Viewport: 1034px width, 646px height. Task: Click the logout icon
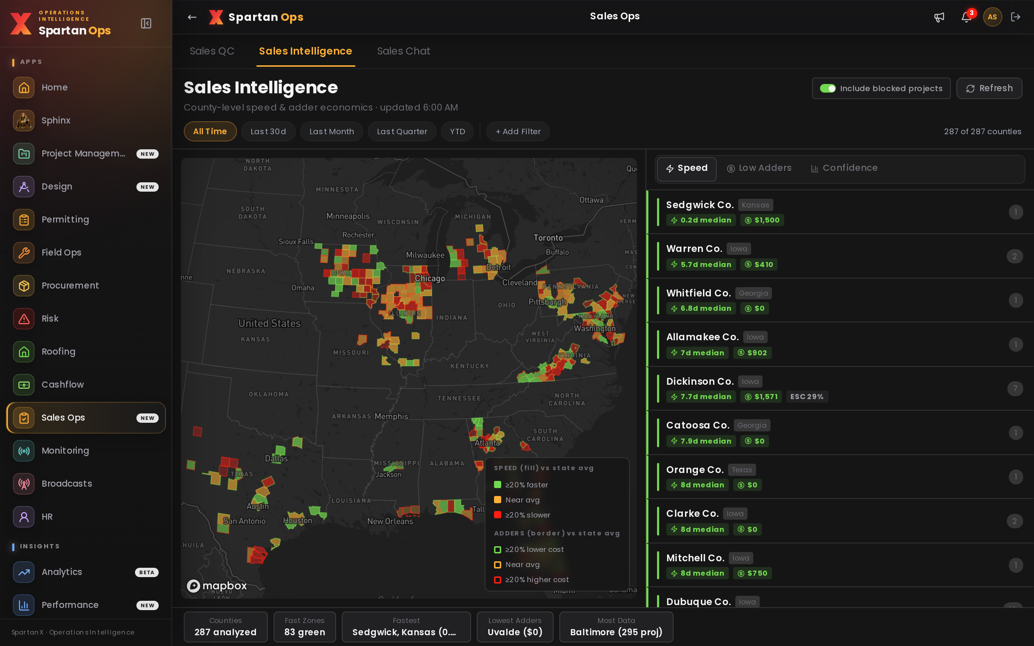(1016, 17)
